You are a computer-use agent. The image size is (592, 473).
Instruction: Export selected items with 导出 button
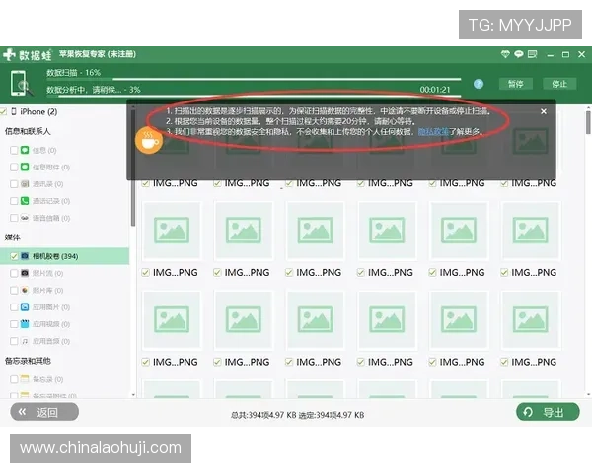(548, 412)
